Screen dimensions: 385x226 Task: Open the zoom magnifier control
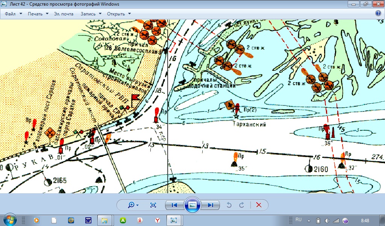pyautogui.click(x=133, y=205)
